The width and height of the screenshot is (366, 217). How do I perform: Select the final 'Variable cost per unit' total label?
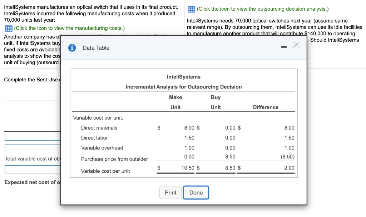pyautogui.click(x=105, y=171)
